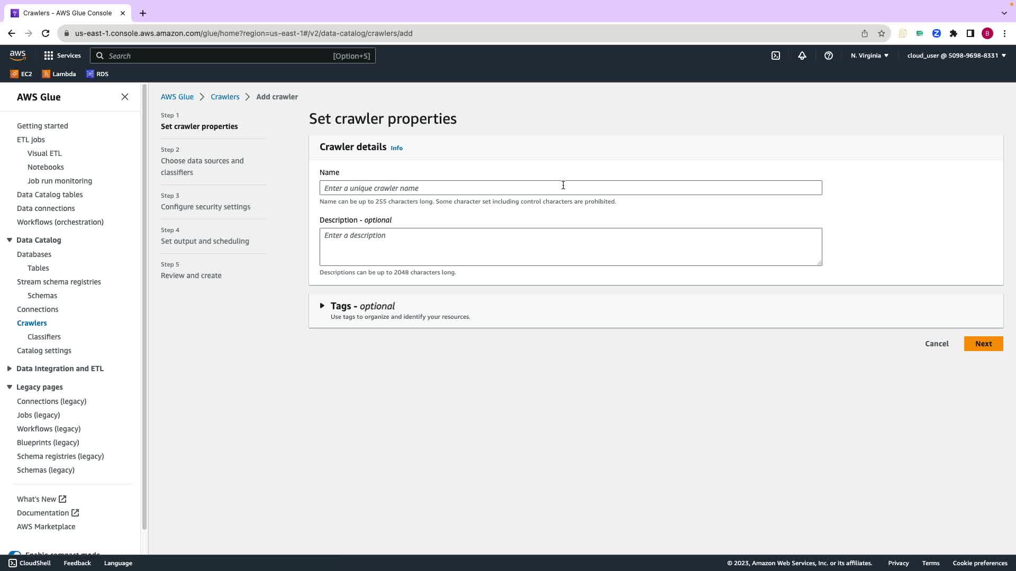Image resolution: width=1016 pixels, height=571 pixels.
Task: Open the EC2 shortcut in favorites bar
Action: point(21,74)
